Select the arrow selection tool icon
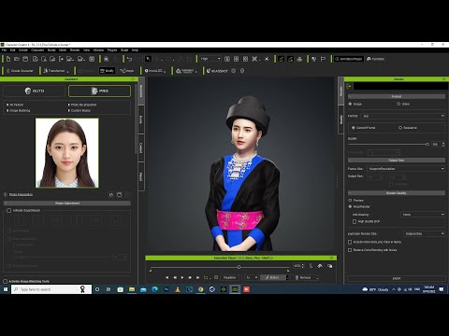Screen dimensions: 449x336 149,59
